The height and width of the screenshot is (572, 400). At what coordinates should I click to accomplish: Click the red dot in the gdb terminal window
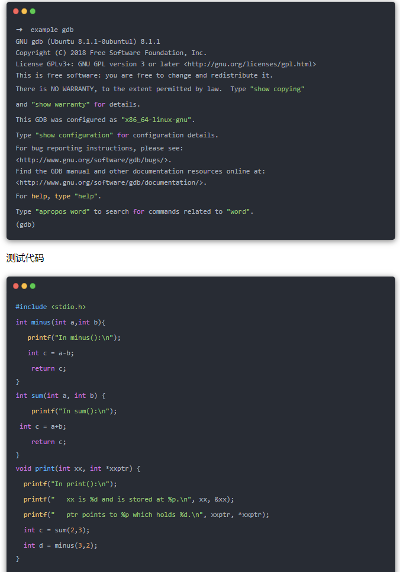pos(15,11)
